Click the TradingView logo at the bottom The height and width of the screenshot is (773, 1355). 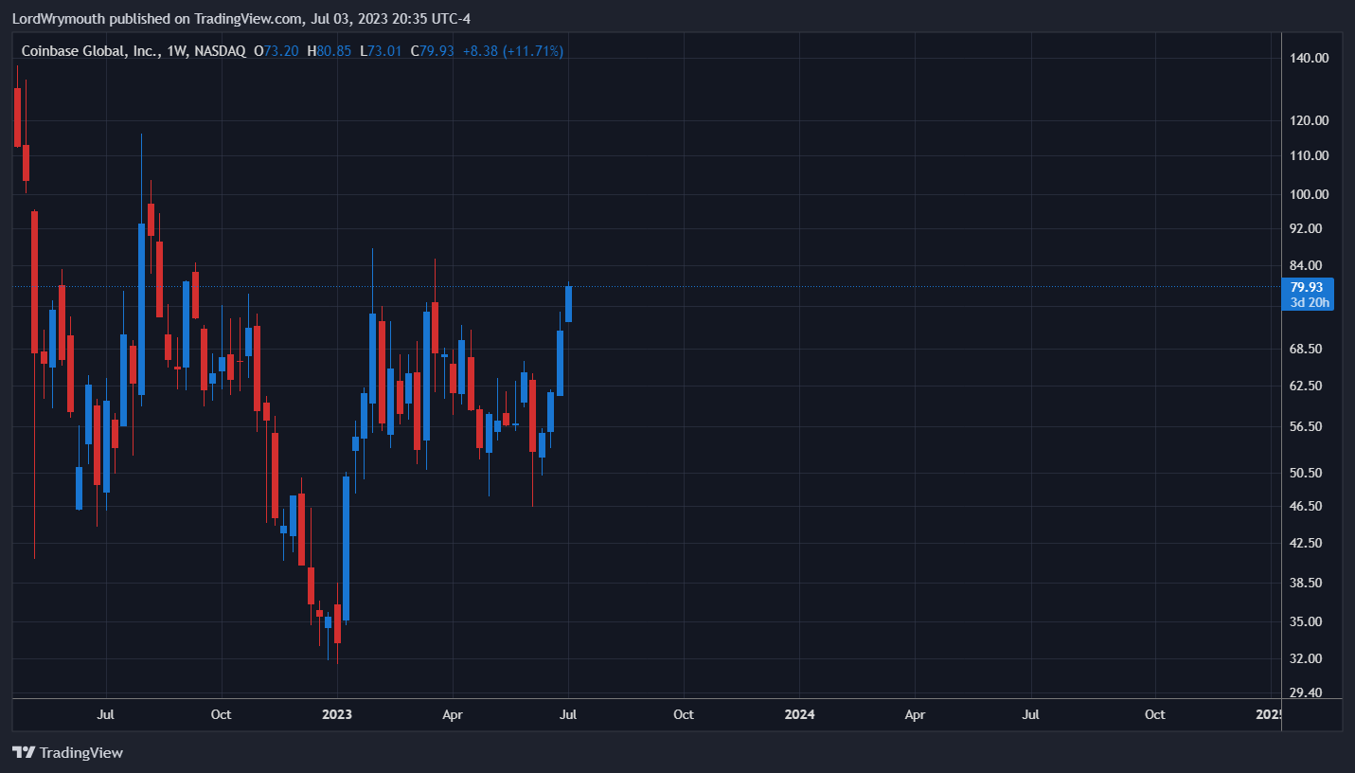[67, 752]
